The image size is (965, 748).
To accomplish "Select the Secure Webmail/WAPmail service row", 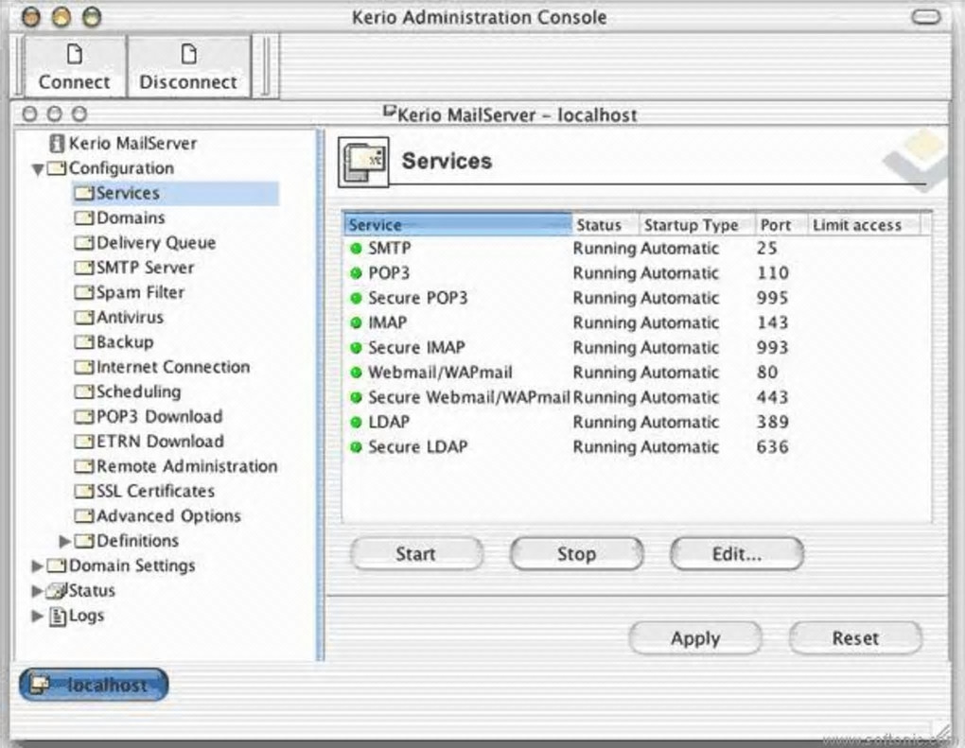I will click(637, 397).
